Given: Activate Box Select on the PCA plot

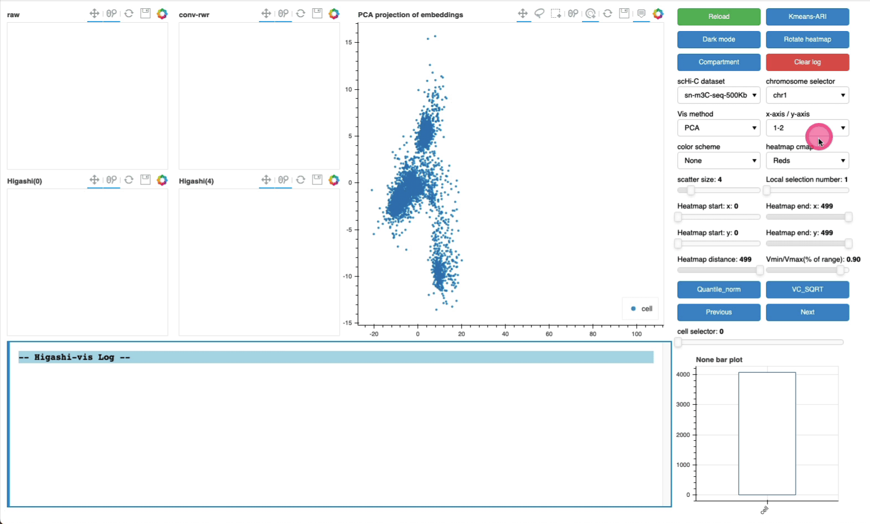Looking at the screenshot, I should point(556,13).
